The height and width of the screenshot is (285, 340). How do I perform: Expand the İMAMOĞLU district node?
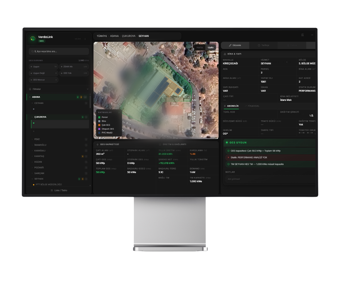click(x=32, y=145)
